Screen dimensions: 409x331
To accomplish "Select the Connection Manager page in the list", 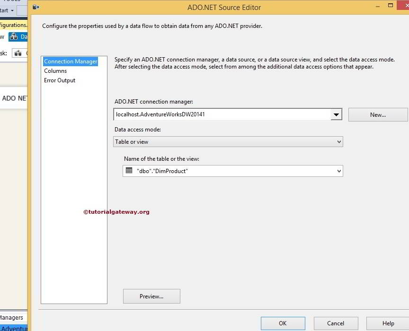I will (x=70, y=61).
